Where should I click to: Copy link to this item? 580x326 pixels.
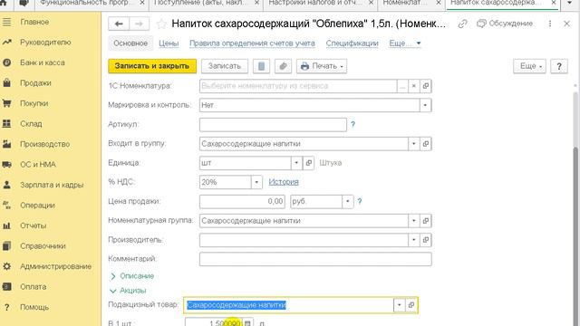pos(462,24)
